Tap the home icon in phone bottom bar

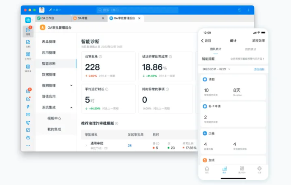click(x=207, y=169)
